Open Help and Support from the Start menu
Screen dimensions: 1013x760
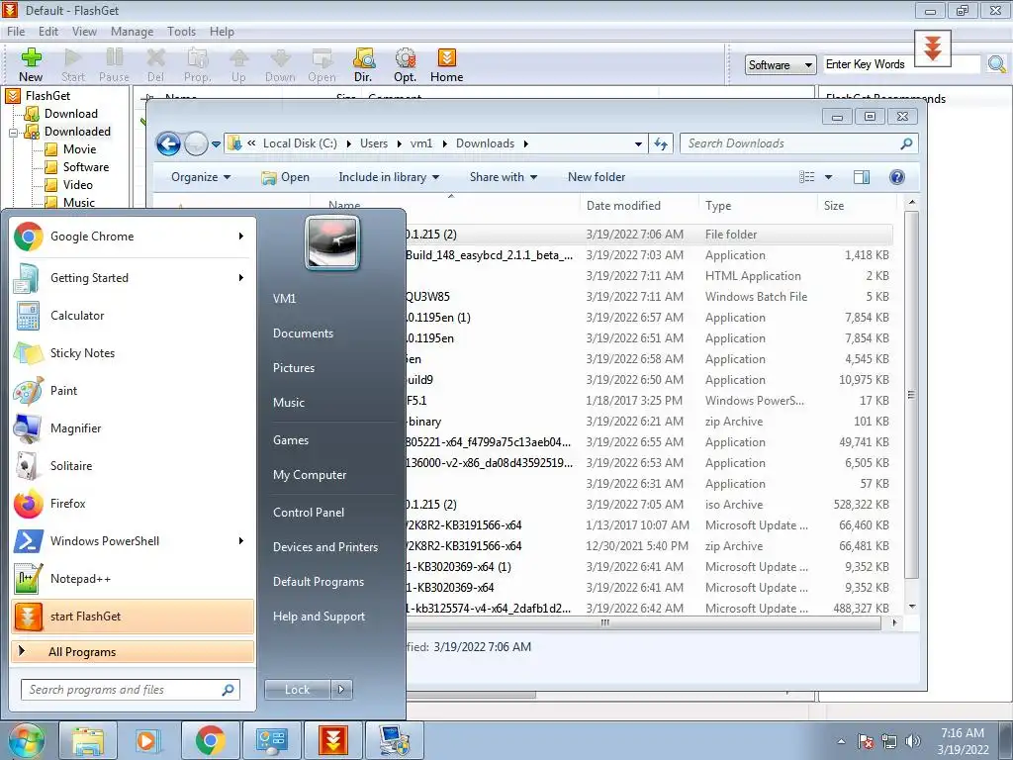pos(319,617)
